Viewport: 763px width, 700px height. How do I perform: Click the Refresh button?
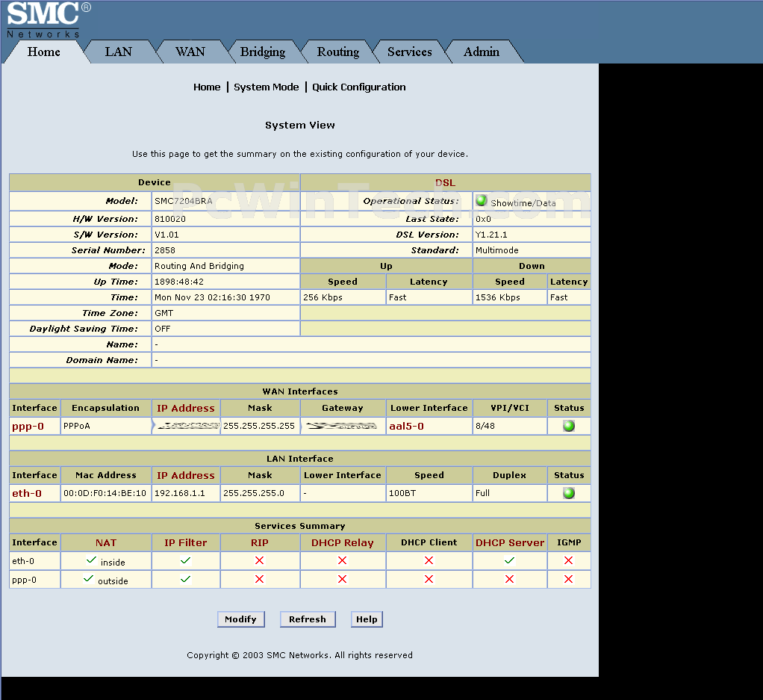pyautogui.click(x=308, y=619)
